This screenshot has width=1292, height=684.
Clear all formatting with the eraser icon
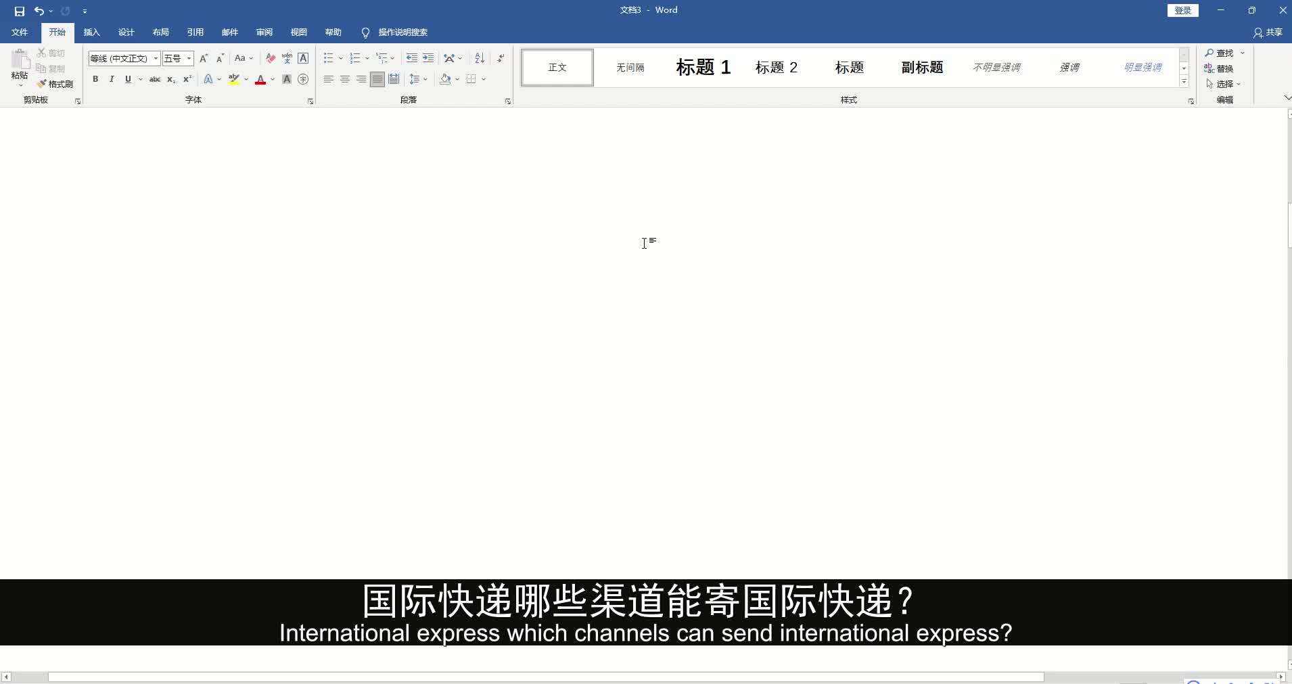click(x=271, y=58)
